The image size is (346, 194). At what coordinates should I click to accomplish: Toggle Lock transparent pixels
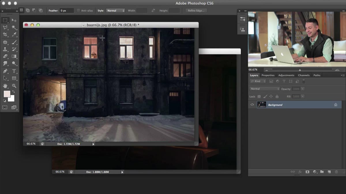[259, 97]
